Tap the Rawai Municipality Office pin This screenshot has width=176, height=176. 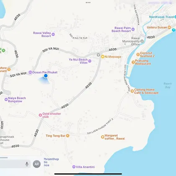click(x=142, y=41)
